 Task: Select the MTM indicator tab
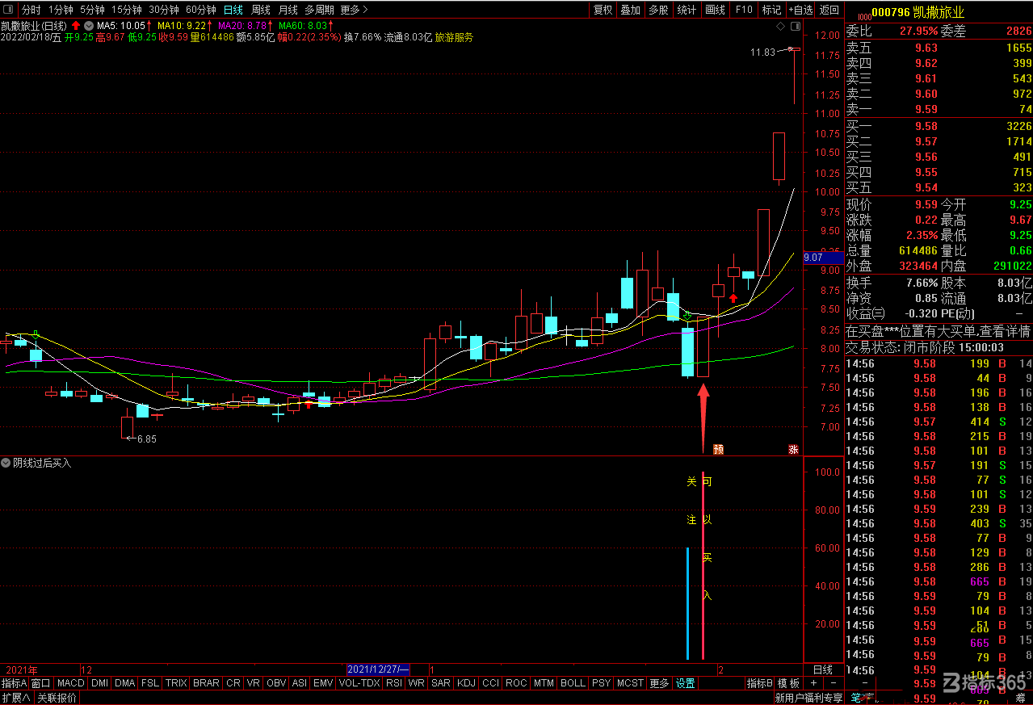(x=544, y=683)
